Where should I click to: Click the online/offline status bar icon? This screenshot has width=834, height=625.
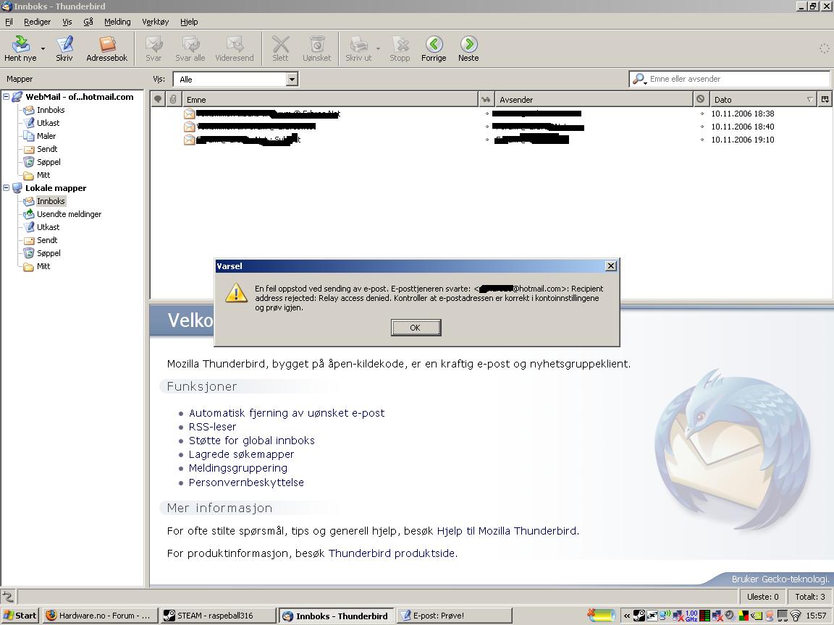pos(8,596)
